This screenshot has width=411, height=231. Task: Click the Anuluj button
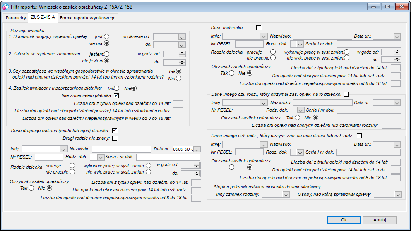click(380, 220)
